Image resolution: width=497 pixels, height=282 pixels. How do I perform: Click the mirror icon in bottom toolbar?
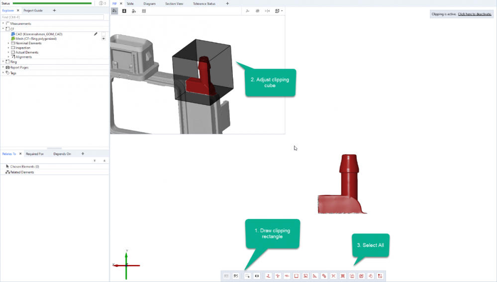257,276
